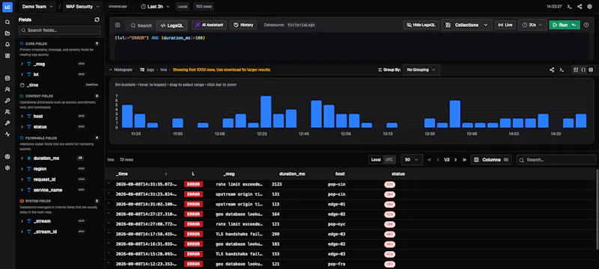The height and width of the screenshot is (269, 599).
Task: Click the tallest histogram bar near 12:23
Action: click(266, 111)
